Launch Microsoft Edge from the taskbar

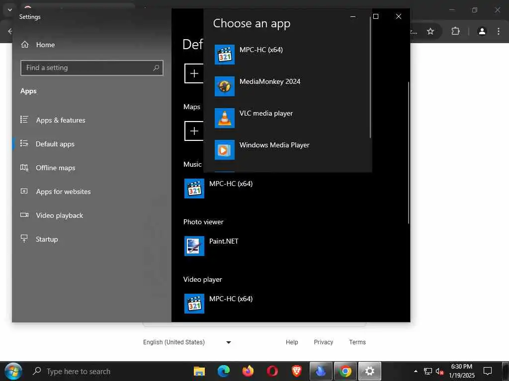coord(223,371)
